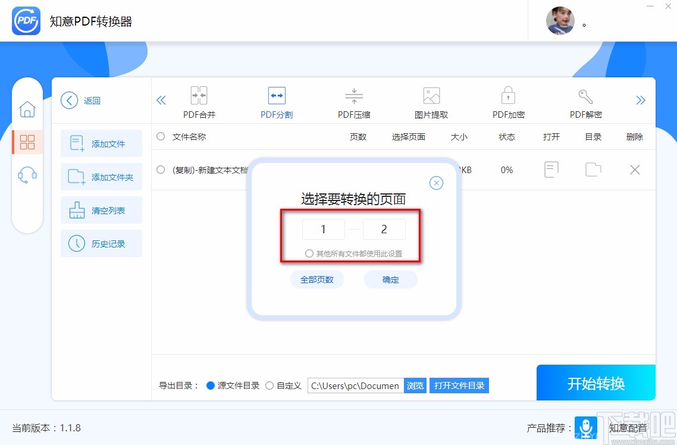Click 全部页数 to select all pages
Screen dimensions: 677x445
[x=317, y=279]
